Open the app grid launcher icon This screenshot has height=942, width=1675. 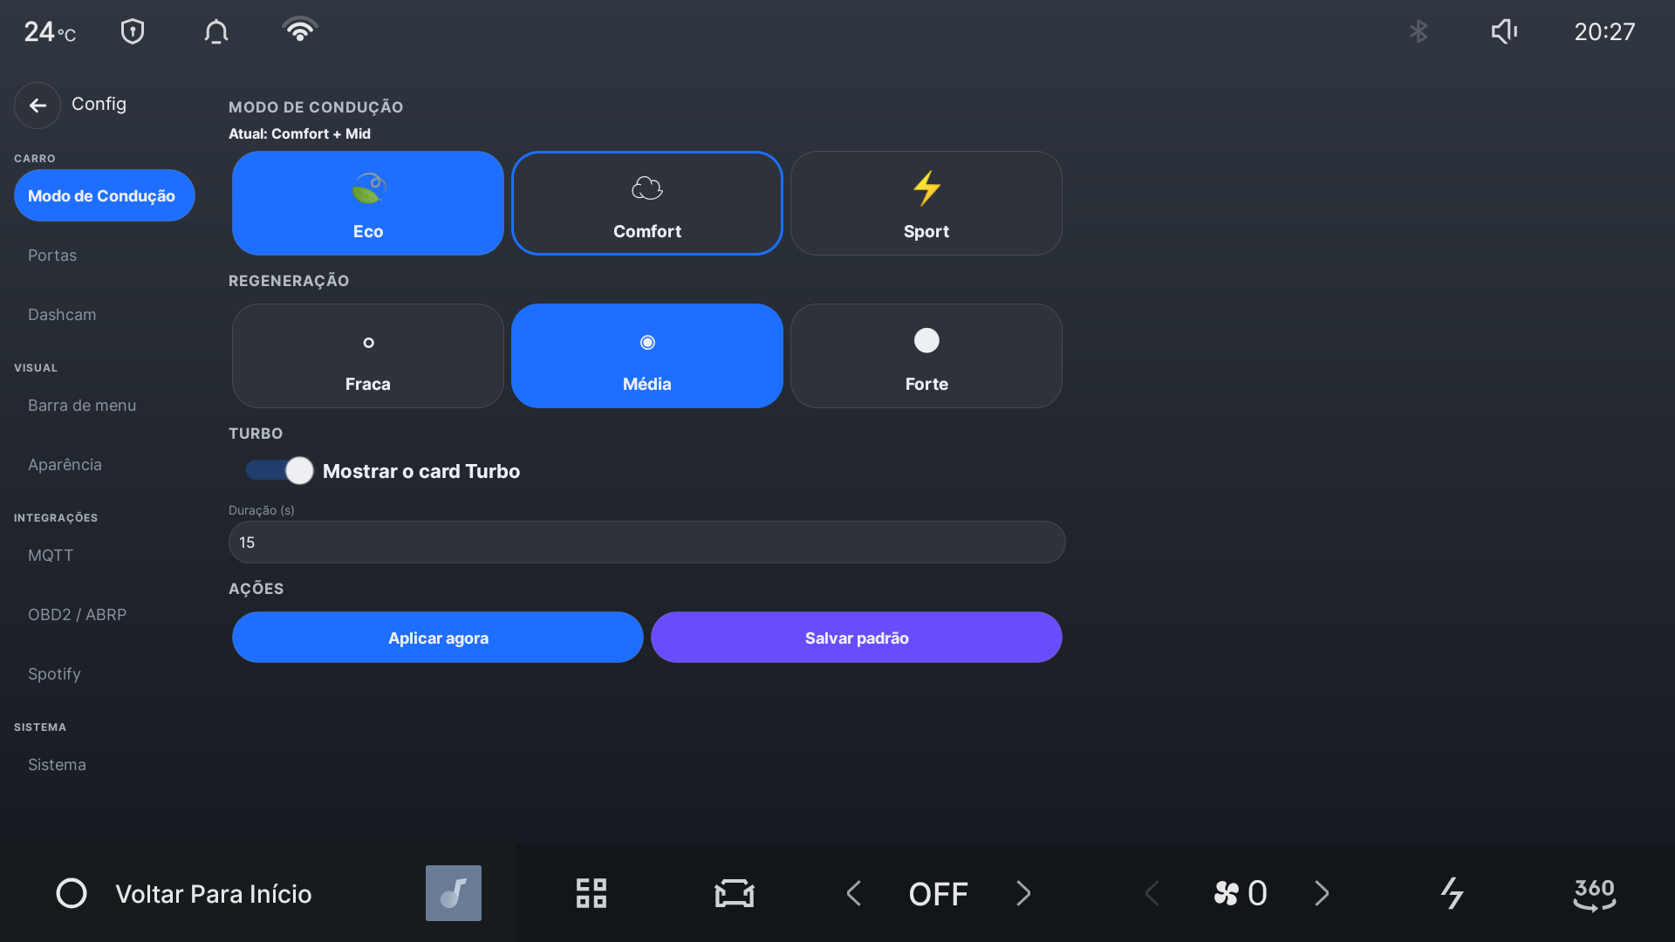click(x=591, y=893)
